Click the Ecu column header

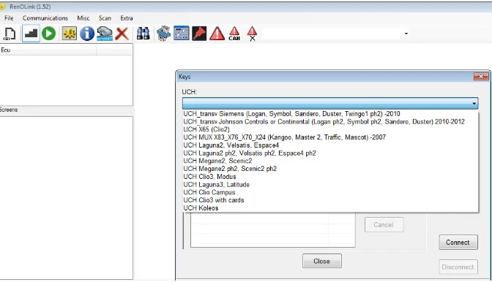pos(48,50)
